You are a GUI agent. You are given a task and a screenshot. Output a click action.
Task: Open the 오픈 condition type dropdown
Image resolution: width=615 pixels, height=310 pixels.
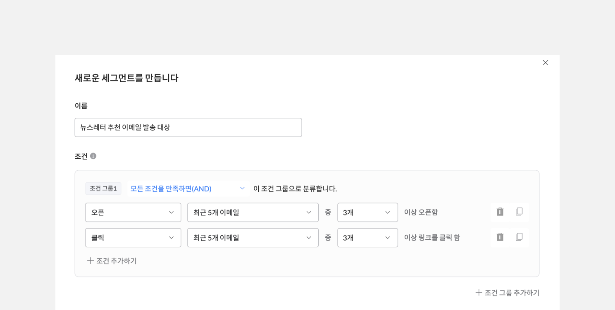pos(133,212)
